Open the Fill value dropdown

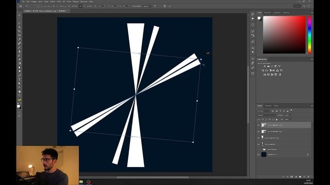(x=288, y=120)
